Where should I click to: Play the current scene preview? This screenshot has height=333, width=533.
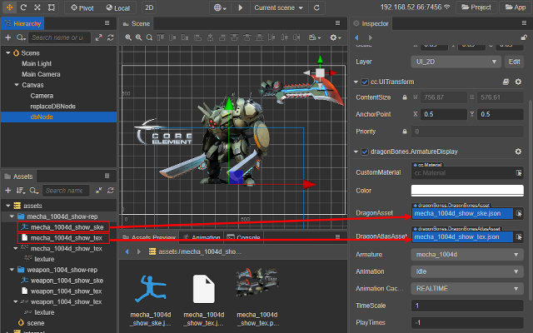tap(241, 7)
